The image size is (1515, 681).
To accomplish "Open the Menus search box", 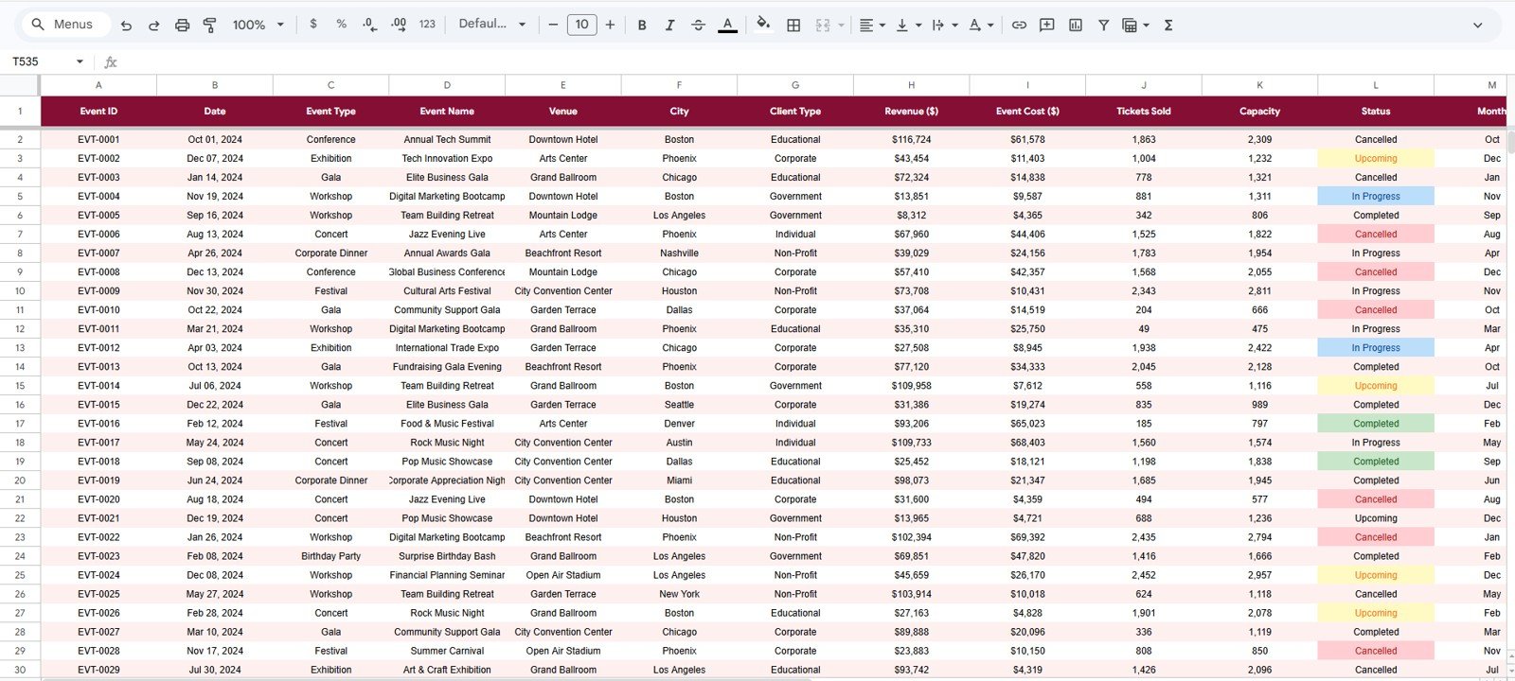I will [x=64, y=25].
